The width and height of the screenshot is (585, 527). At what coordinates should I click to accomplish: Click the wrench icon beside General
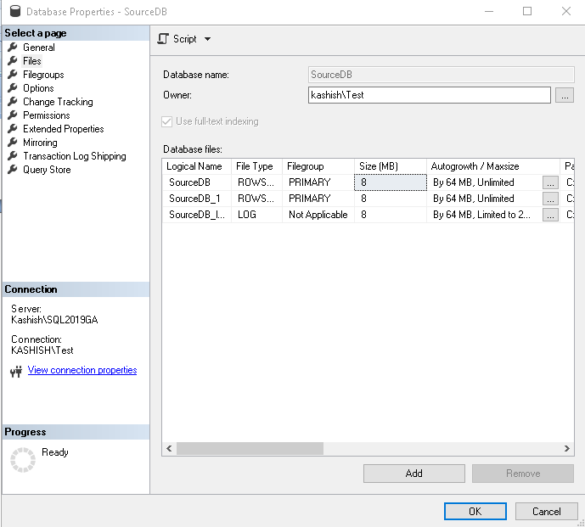pyautogui.click(x=13, y=48)
